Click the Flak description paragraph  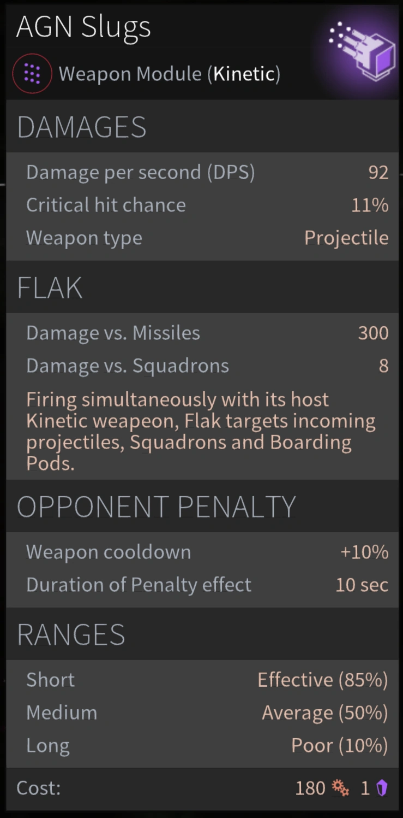point(201,431)
